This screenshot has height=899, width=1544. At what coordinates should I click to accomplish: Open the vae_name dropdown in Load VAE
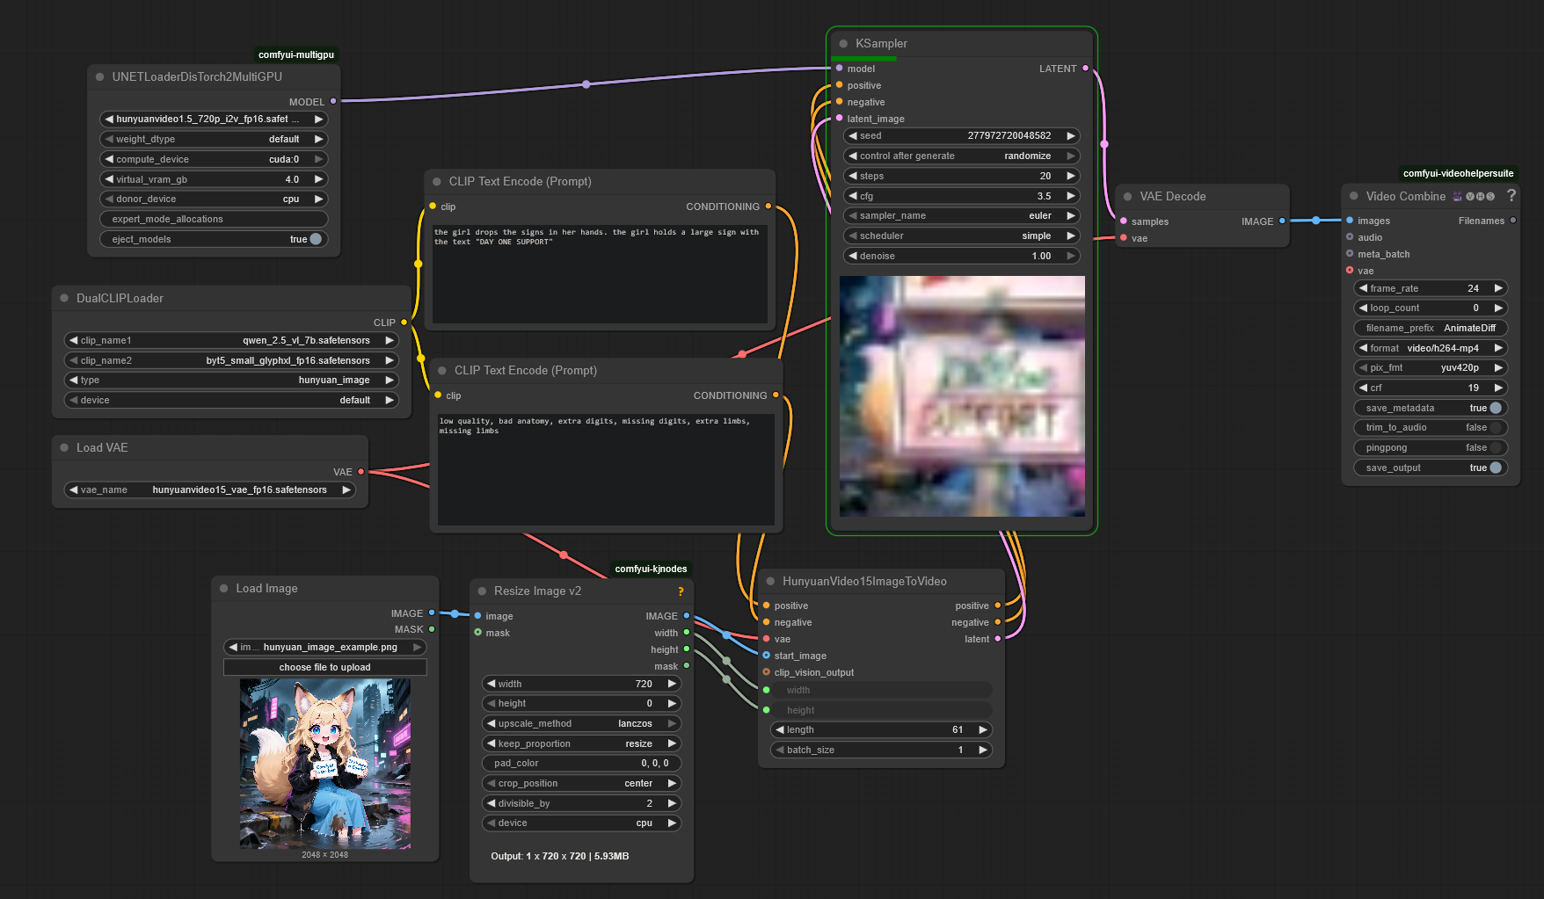click(x=211, y=489)
